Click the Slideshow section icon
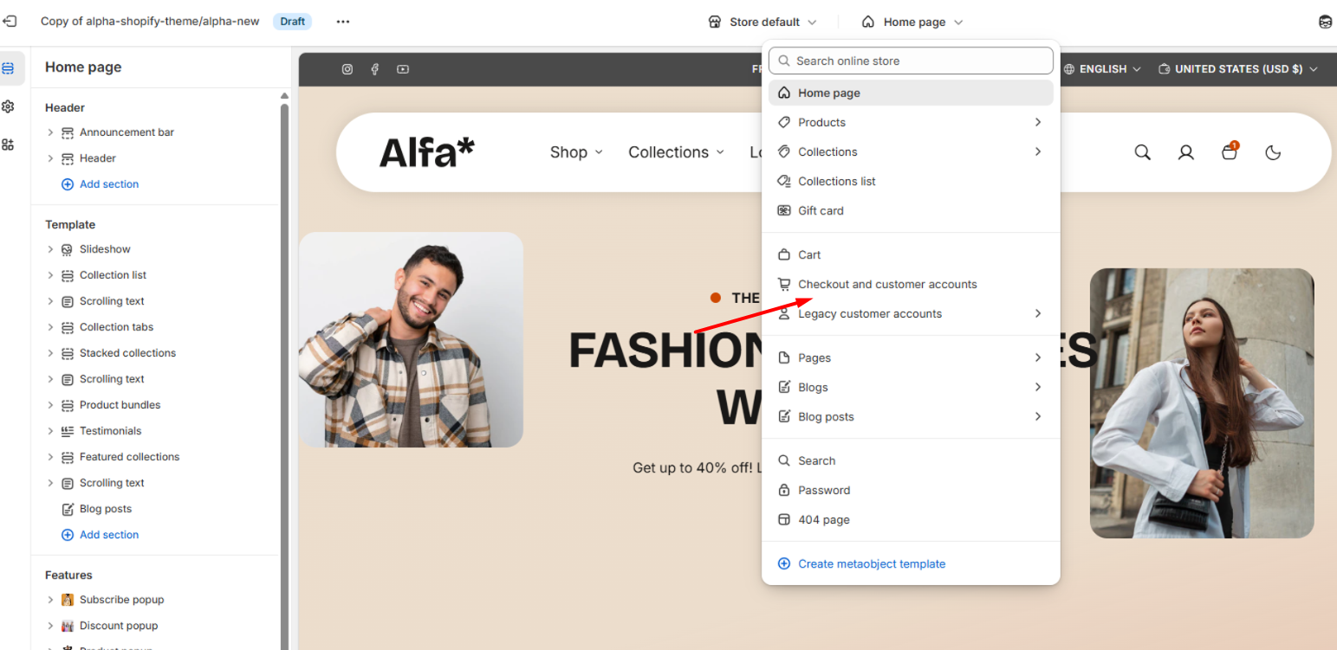The height and width of the screenshot is (650, 1337). (x=68, y=249)
